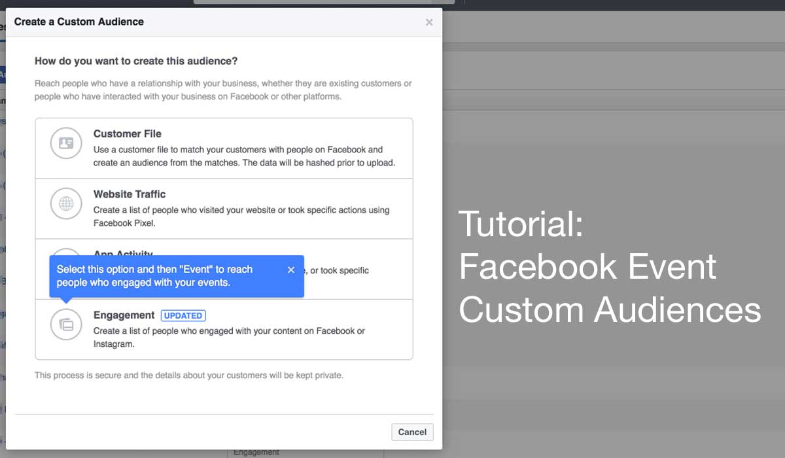
Task: Click the background Engagement label below the dialog
Action: [x=256, y=452]
